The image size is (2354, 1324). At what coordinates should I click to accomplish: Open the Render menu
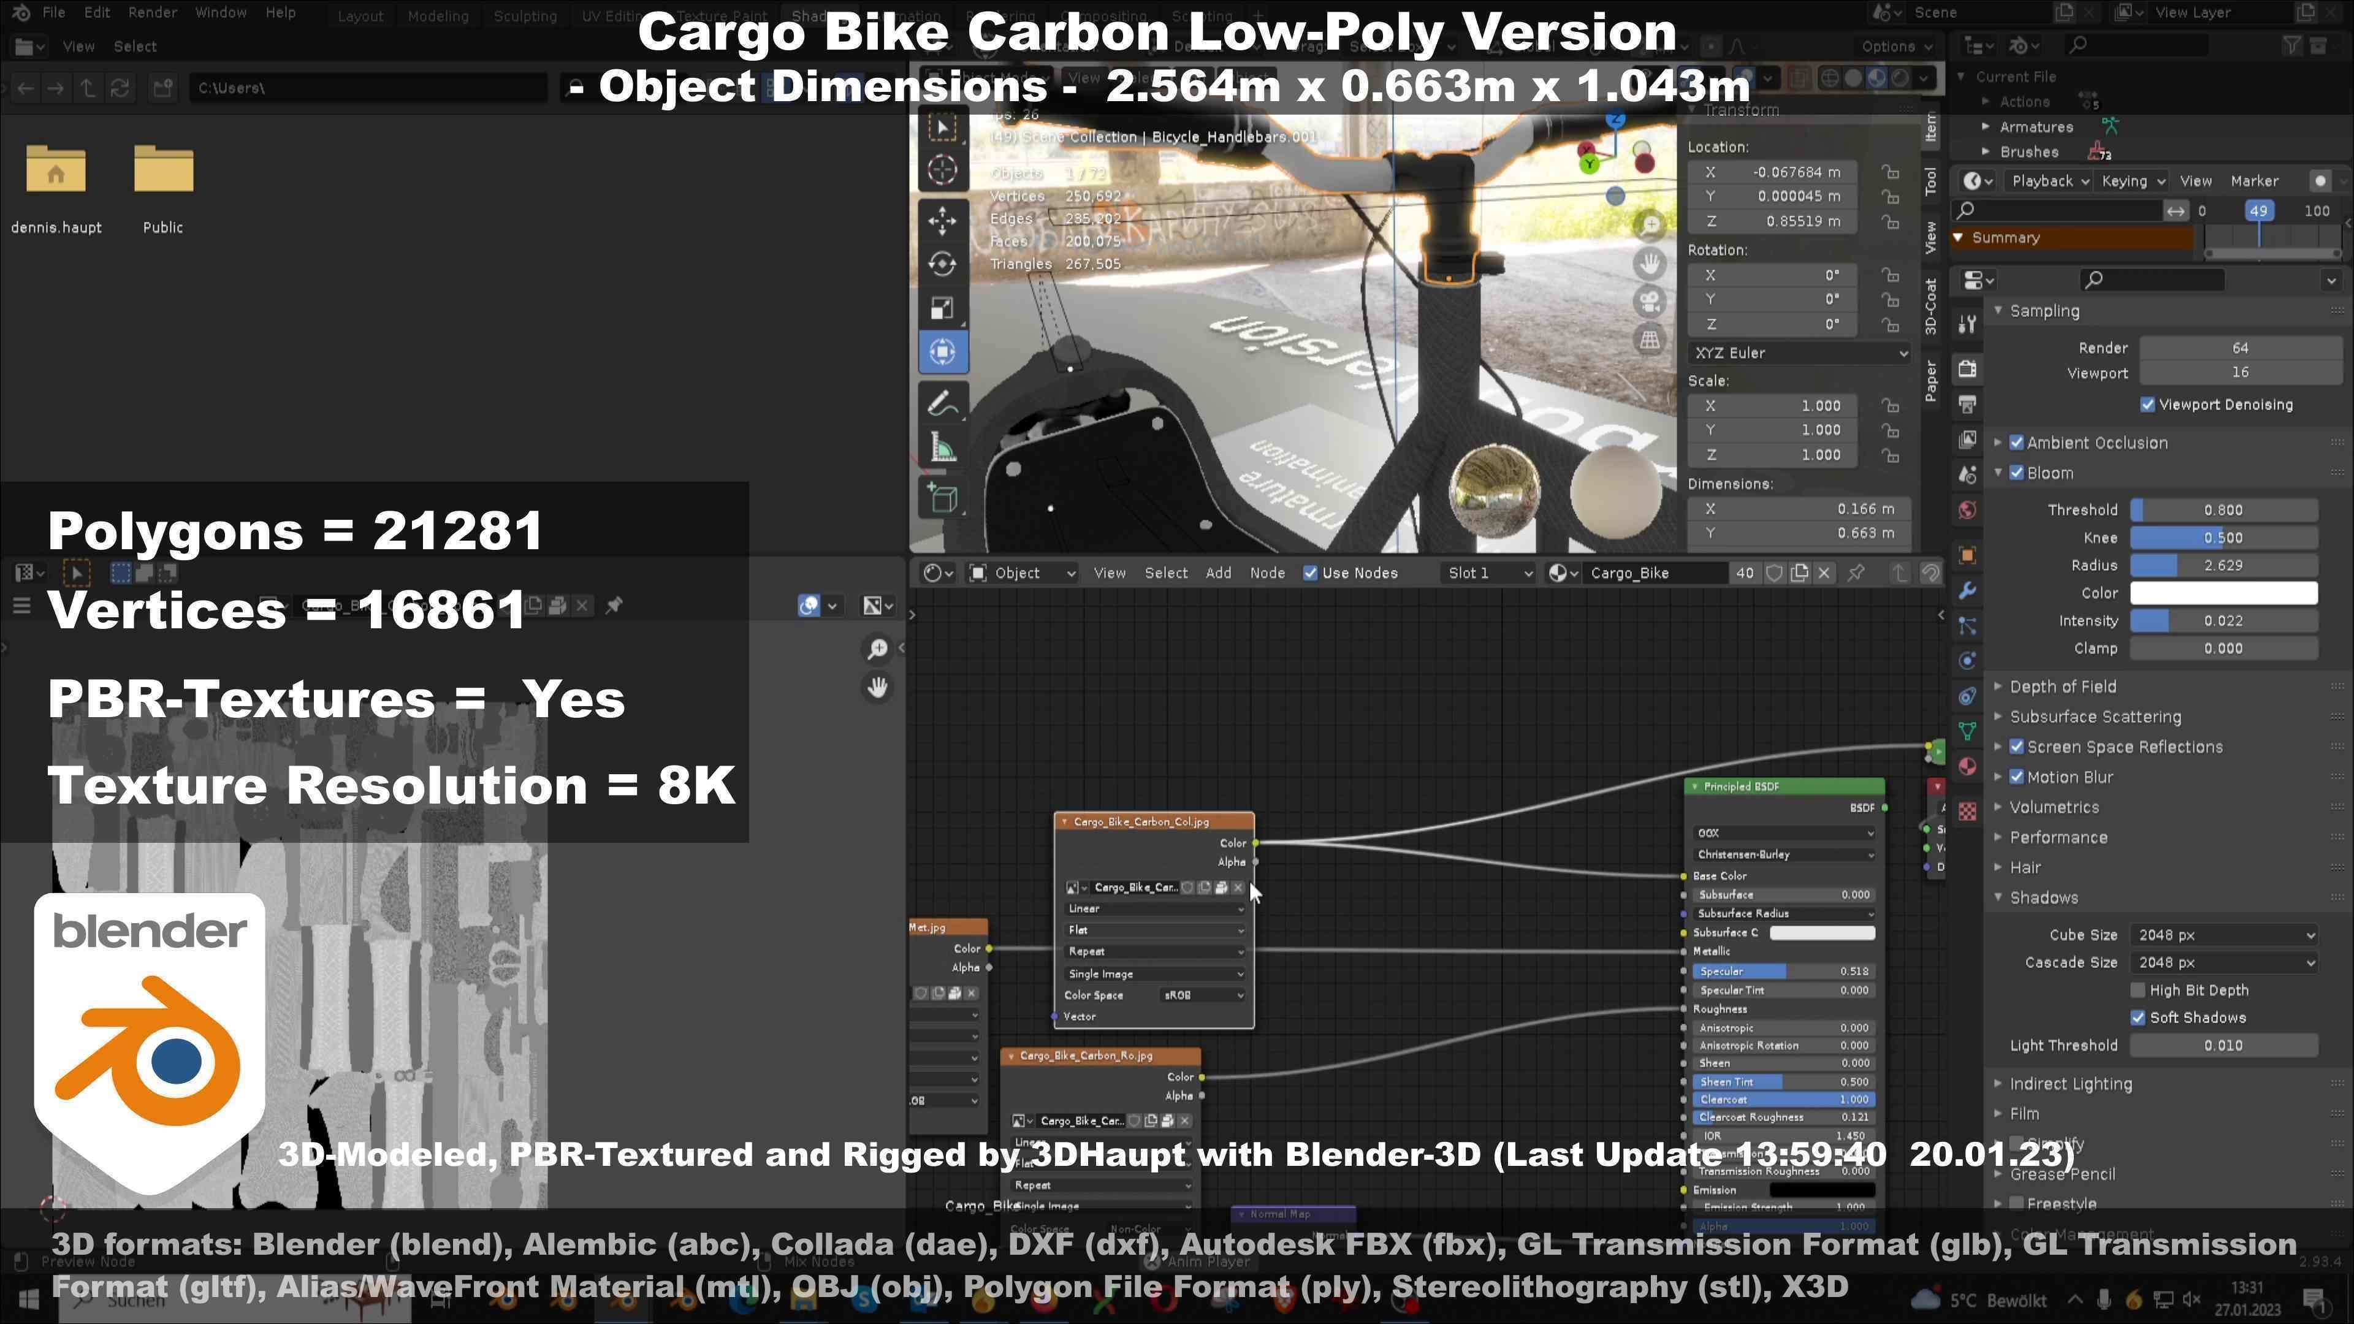pos(153,13)
